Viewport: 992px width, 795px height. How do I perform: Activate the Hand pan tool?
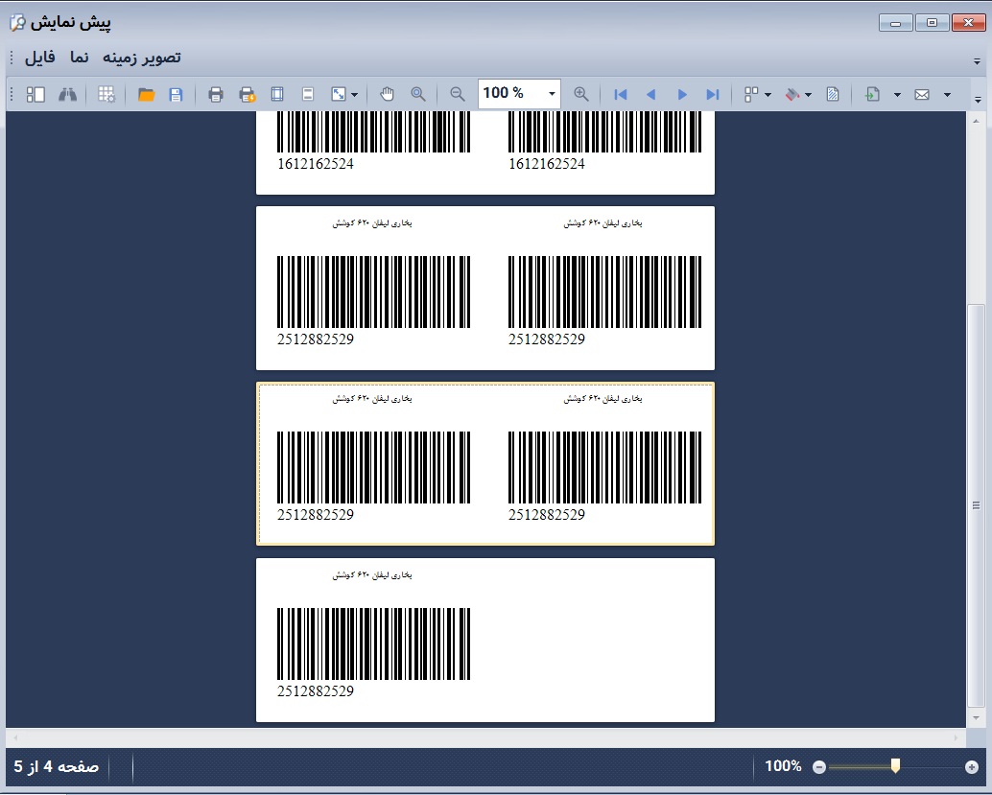(388, 94)
